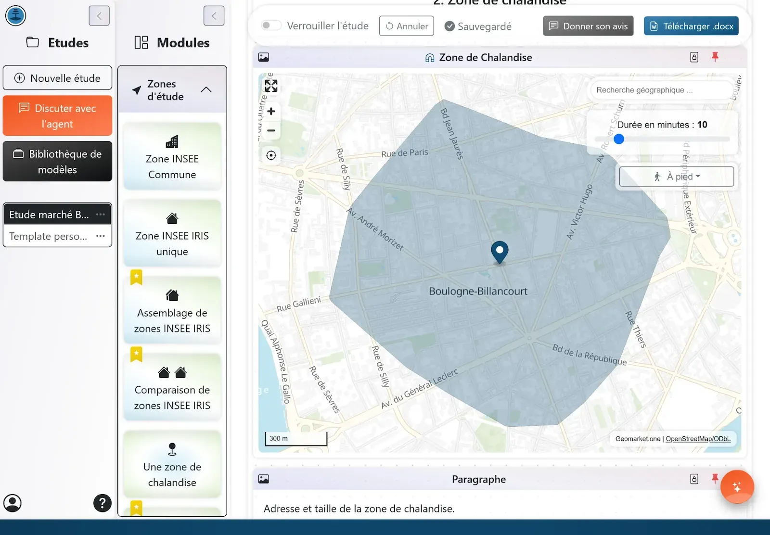The height and width of the screenshot is (535, 770).
Task: Click the Durée en minutes slider handle
Action: point(619,139)
